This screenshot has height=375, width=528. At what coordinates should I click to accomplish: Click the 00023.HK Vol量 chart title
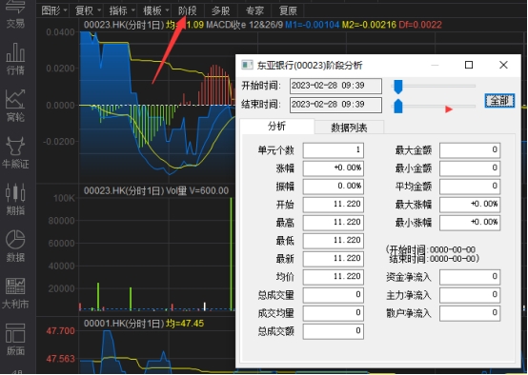[156, 190]
